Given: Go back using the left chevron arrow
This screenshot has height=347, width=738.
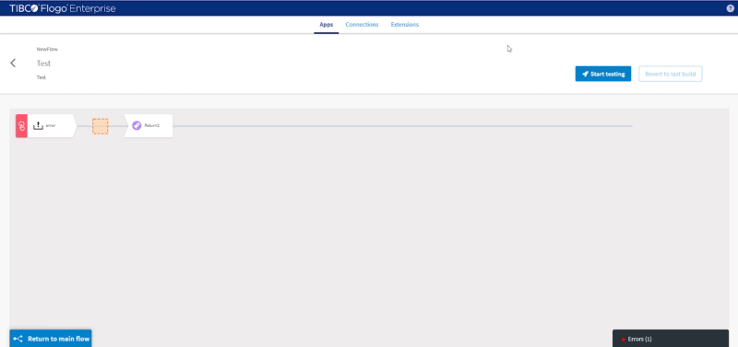Looking at the screenshot, I should point(13,63).
